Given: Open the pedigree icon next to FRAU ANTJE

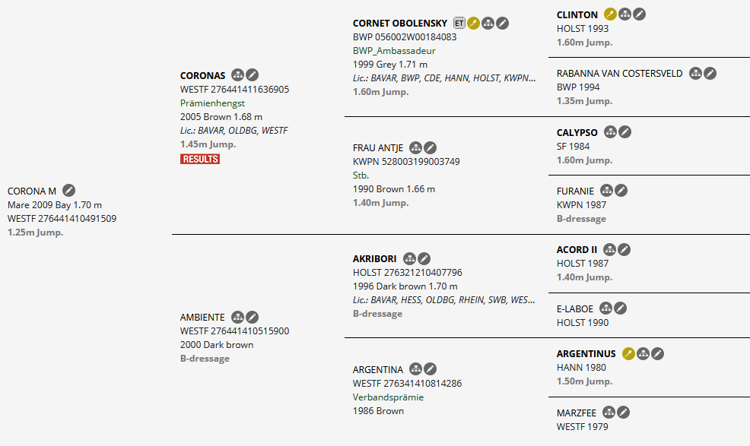Looking at the screenshot, I should pyautogui.click(x=415, y=147).
